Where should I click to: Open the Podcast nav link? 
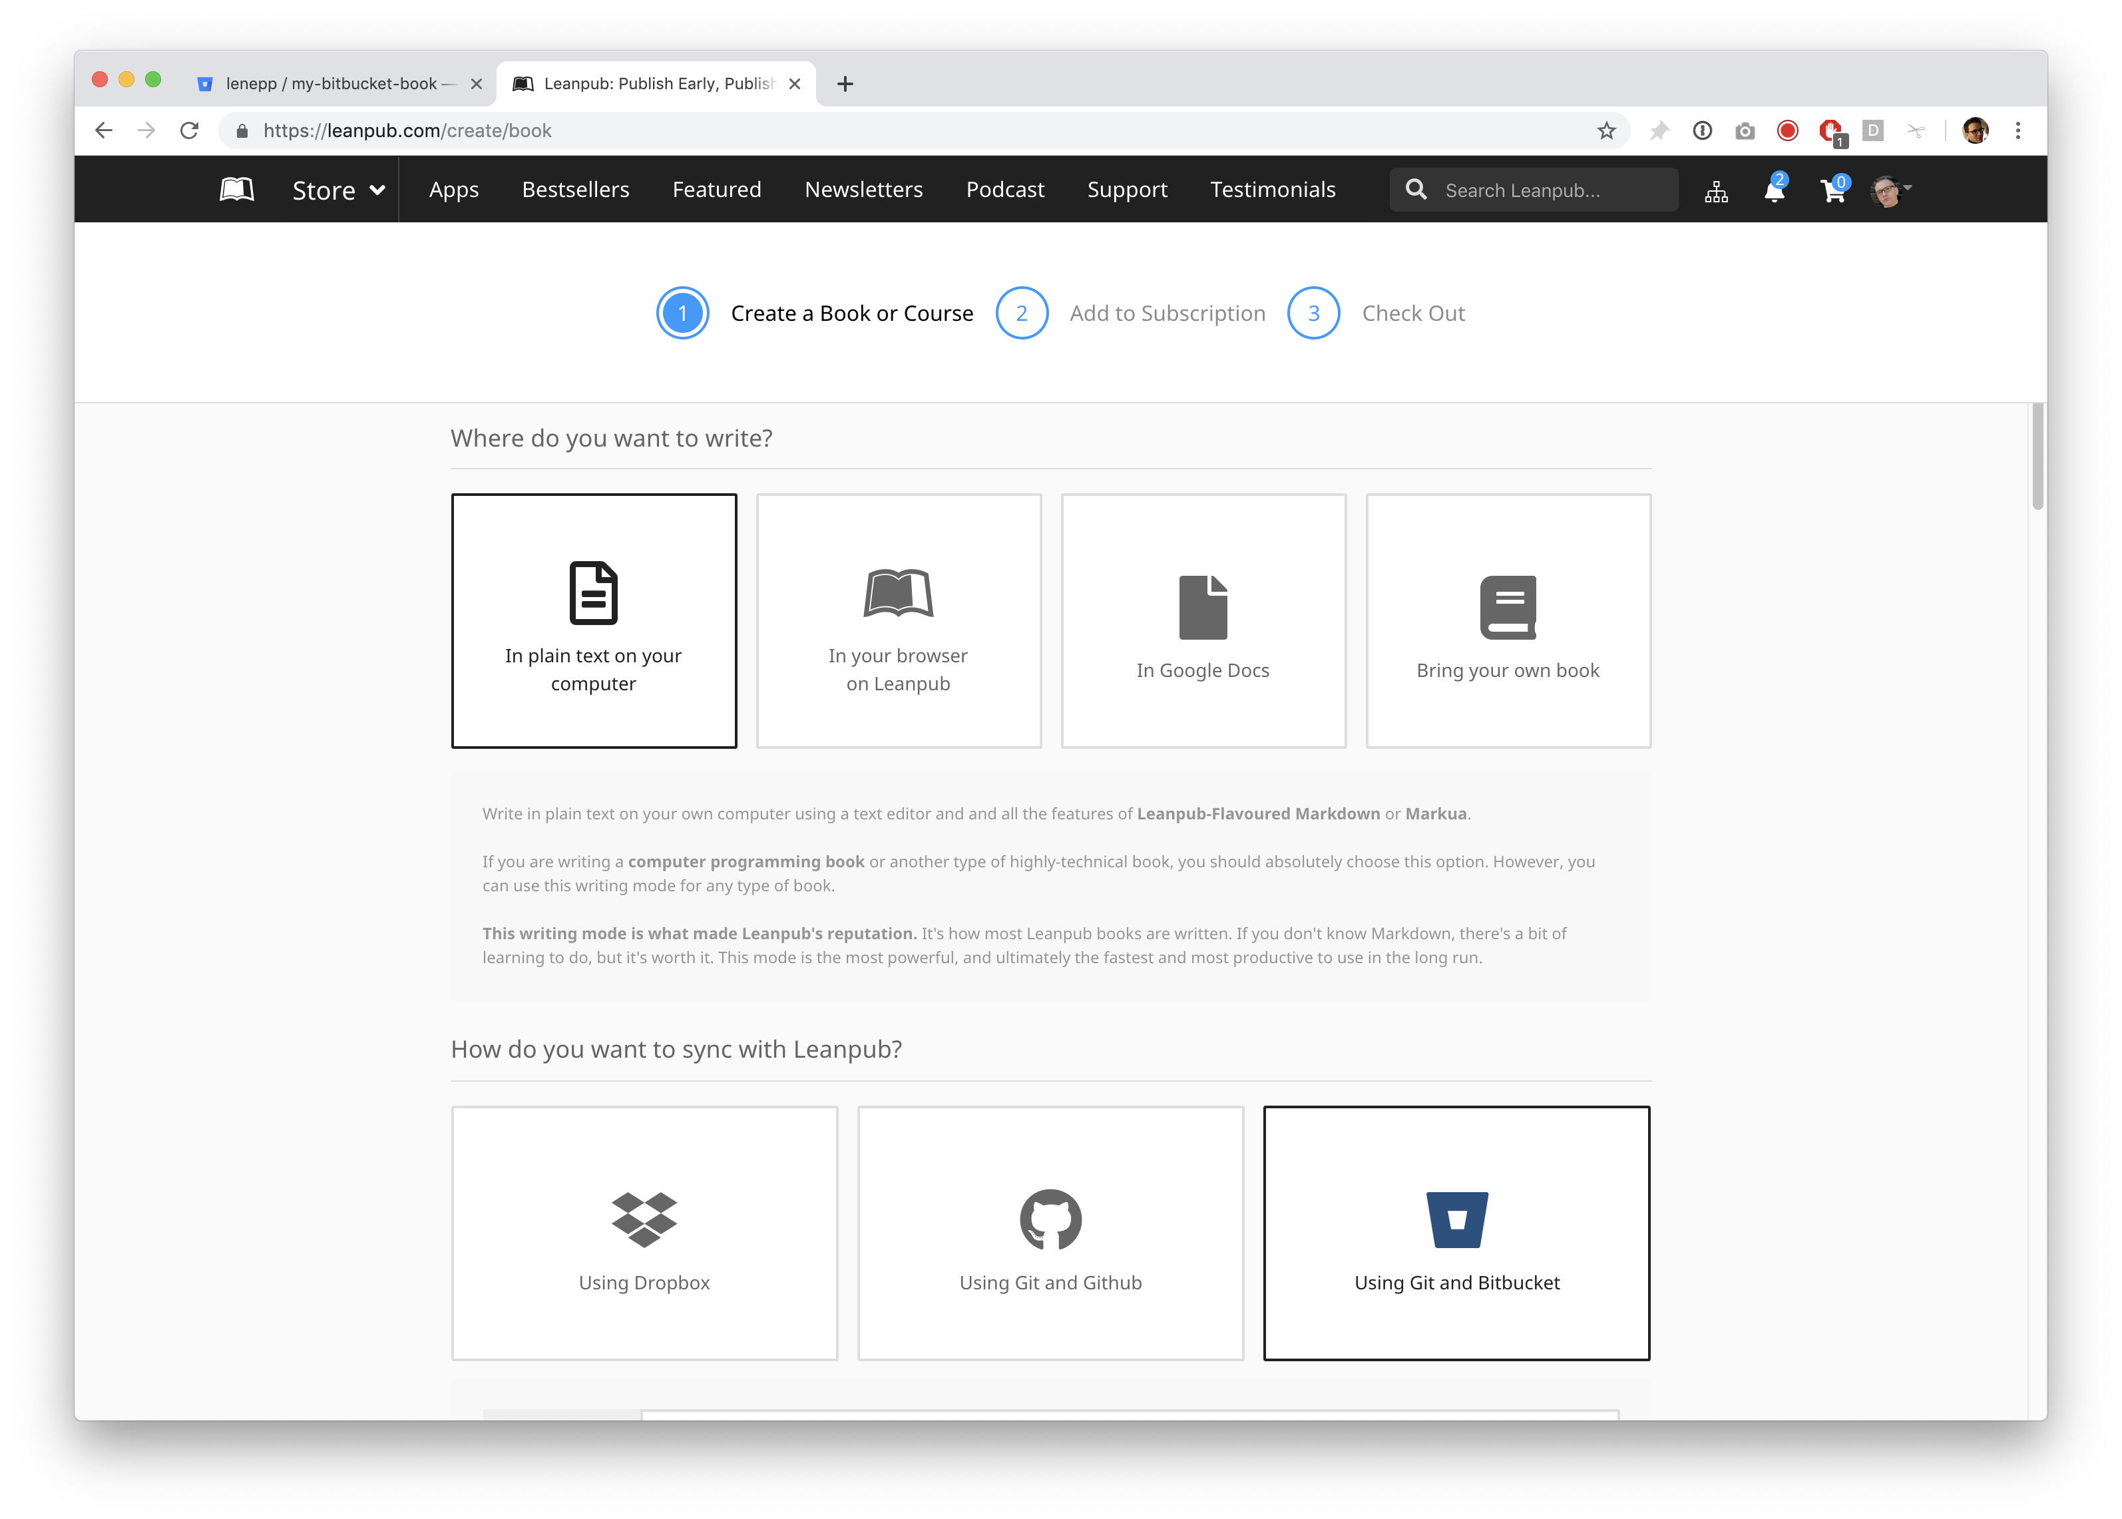pos(1004,190)
